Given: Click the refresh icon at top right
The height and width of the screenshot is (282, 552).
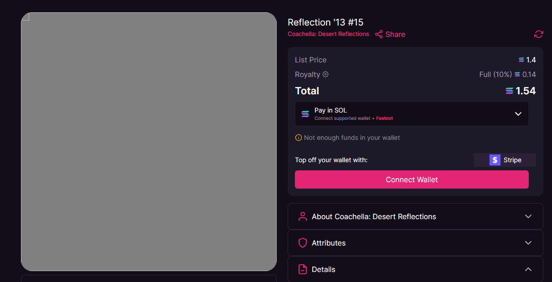Looking at the screenshot, I should 538,34.
